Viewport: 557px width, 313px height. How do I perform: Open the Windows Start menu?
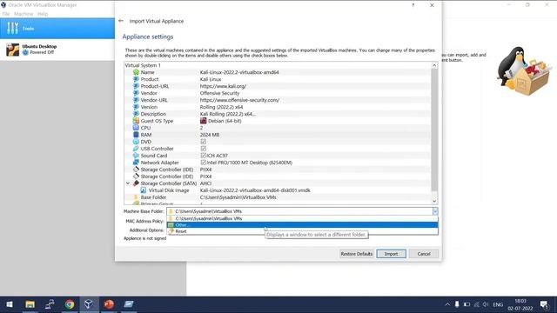coord(10,304)
